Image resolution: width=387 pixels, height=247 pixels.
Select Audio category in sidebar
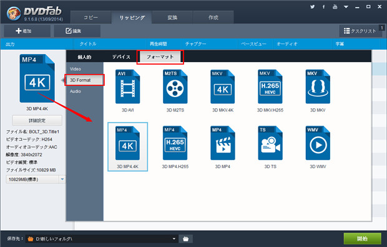76,91
